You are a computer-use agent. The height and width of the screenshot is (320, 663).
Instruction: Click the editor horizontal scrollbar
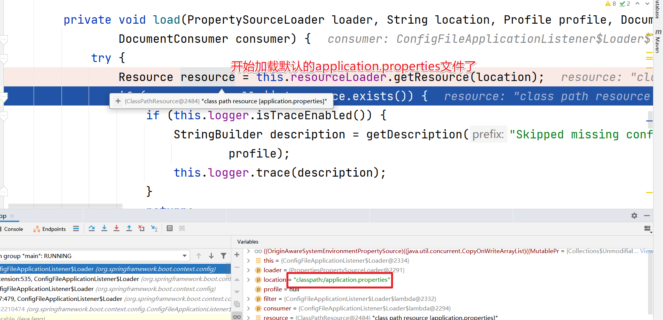click(x=65, y=206)
